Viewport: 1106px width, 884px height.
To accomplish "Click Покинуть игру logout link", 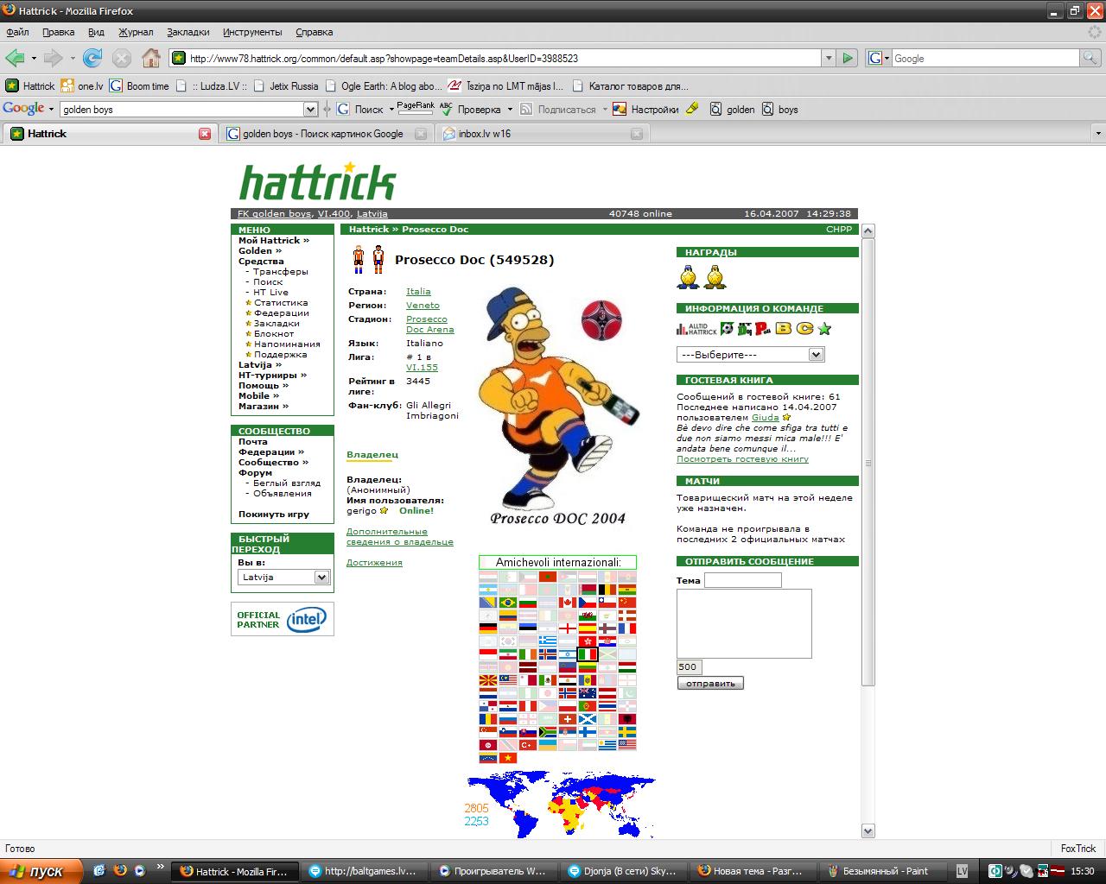I will click(x=273, y=515).
